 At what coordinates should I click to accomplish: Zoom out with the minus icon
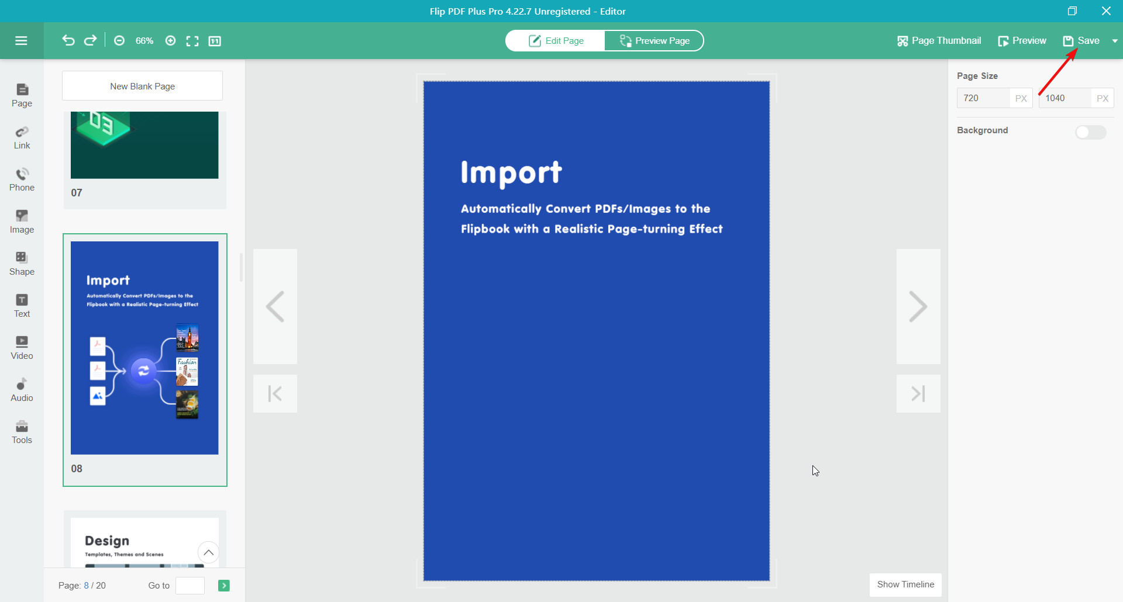coord(119,40)
